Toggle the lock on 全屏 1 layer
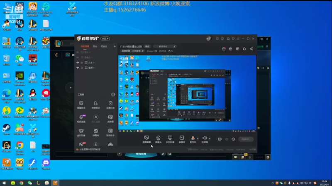 pyautogui.click(x=82, y=68)
